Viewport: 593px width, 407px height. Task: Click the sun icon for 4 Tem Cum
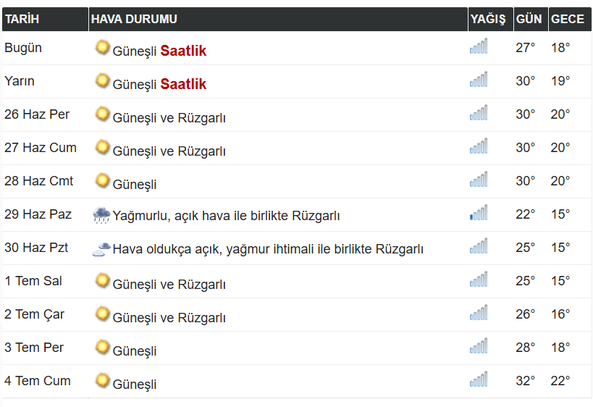click(102, 380)
